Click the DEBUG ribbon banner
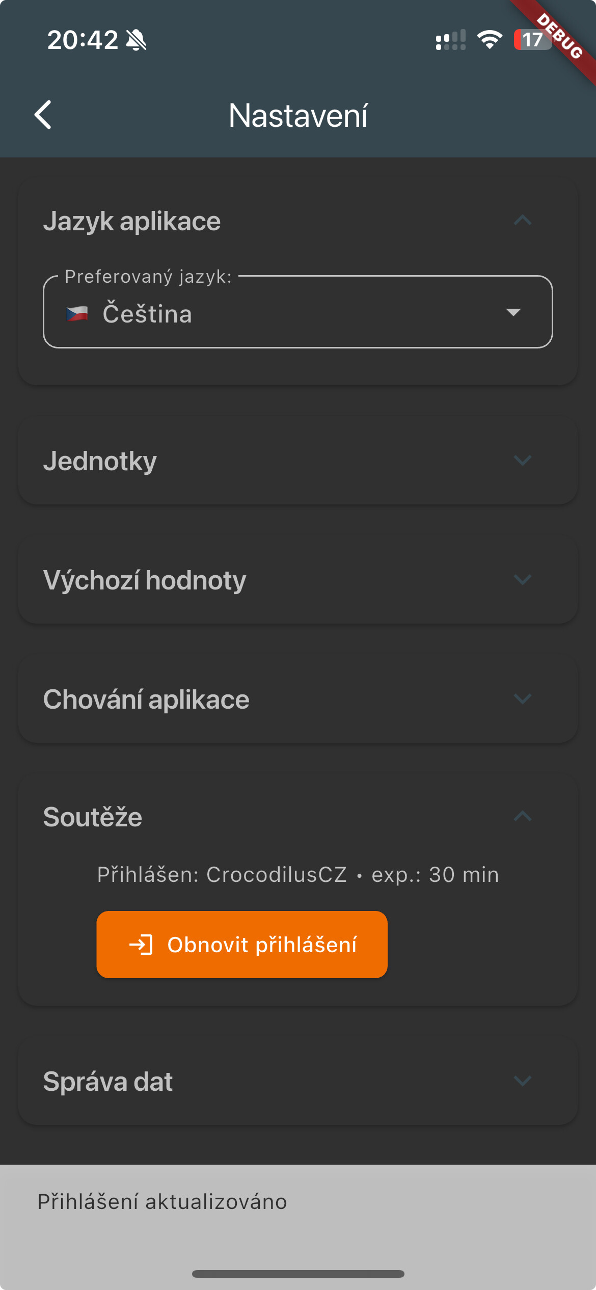596x1290 pixels. 559,37
